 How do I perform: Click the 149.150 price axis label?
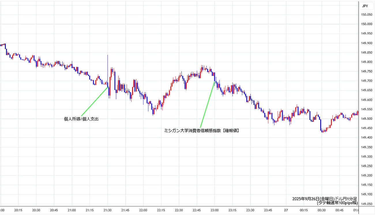pyautogui.click(x=367, y=185)
